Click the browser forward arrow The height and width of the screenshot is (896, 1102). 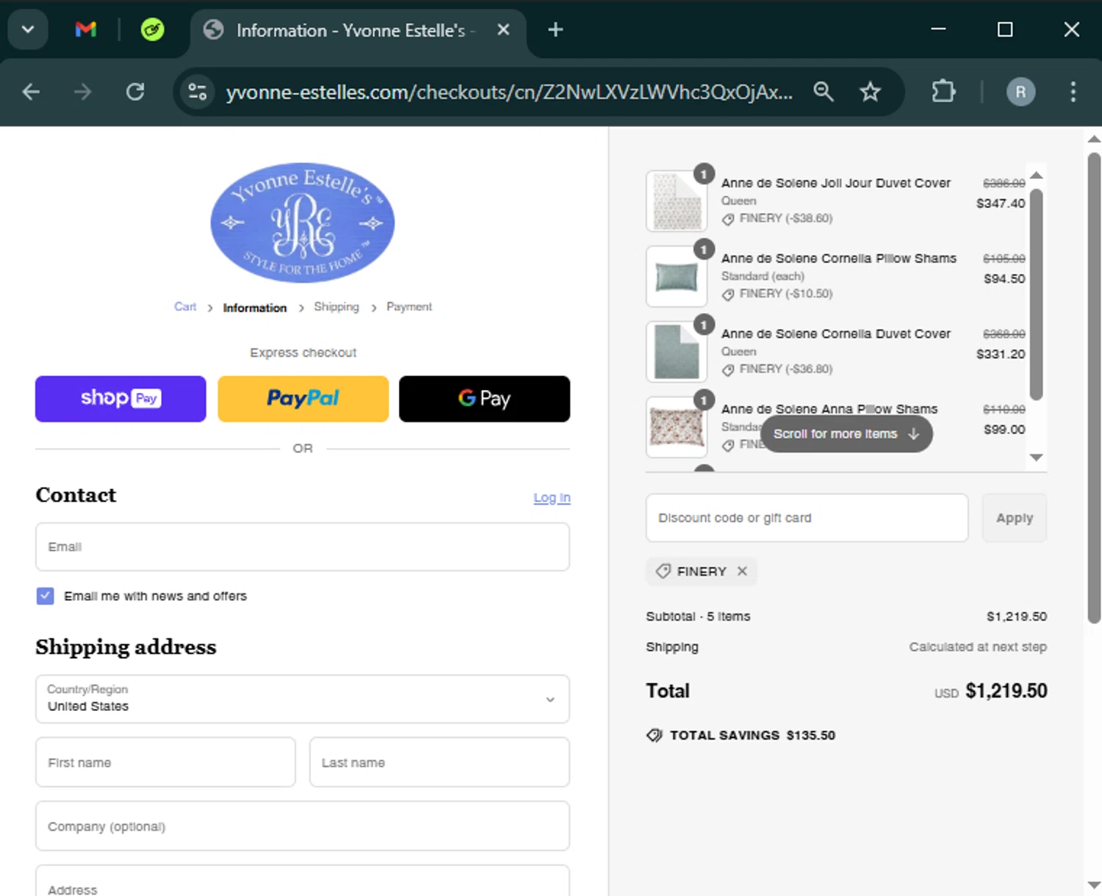(x=83, y=92)
